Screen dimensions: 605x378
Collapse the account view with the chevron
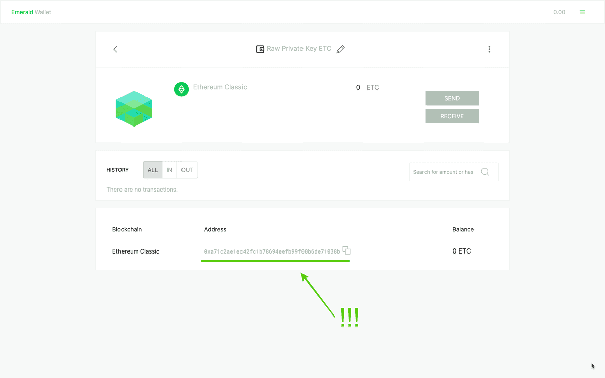115,49
